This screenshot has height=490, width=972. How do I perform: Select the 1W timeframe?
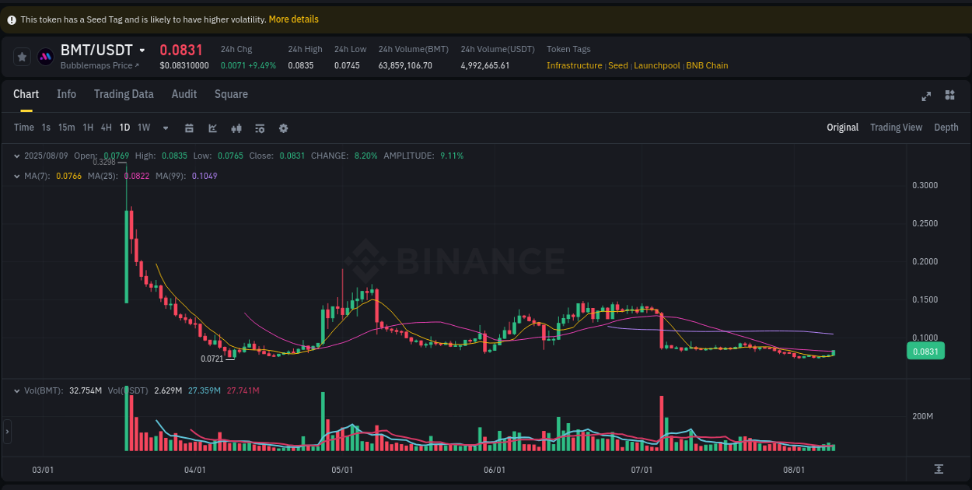143,128
